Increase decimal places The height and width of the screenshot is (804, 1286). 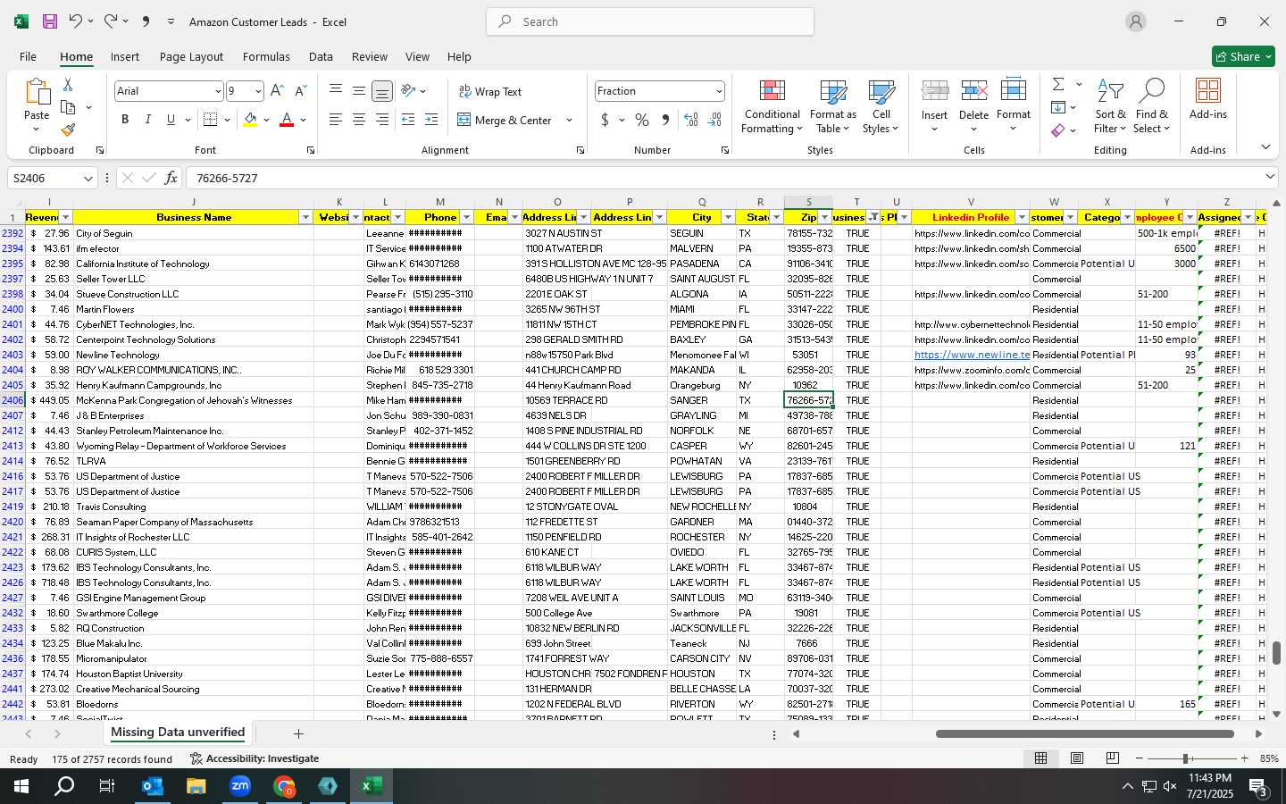[690, 120]
